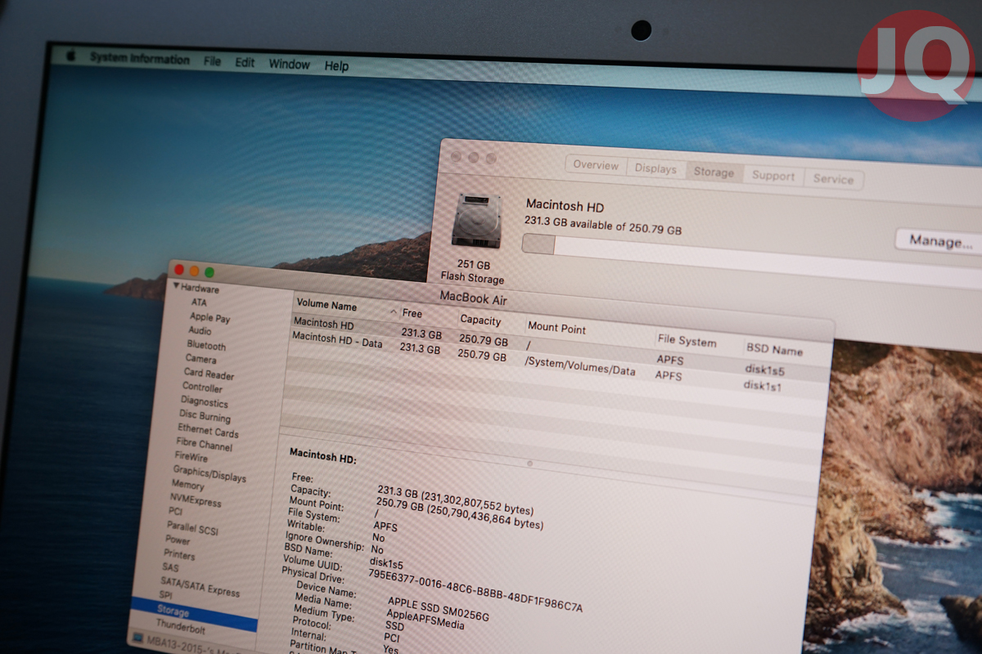The height and width of the screenshot is (654, 982).
Task: Open the File menu
Action: coord(213,61)
